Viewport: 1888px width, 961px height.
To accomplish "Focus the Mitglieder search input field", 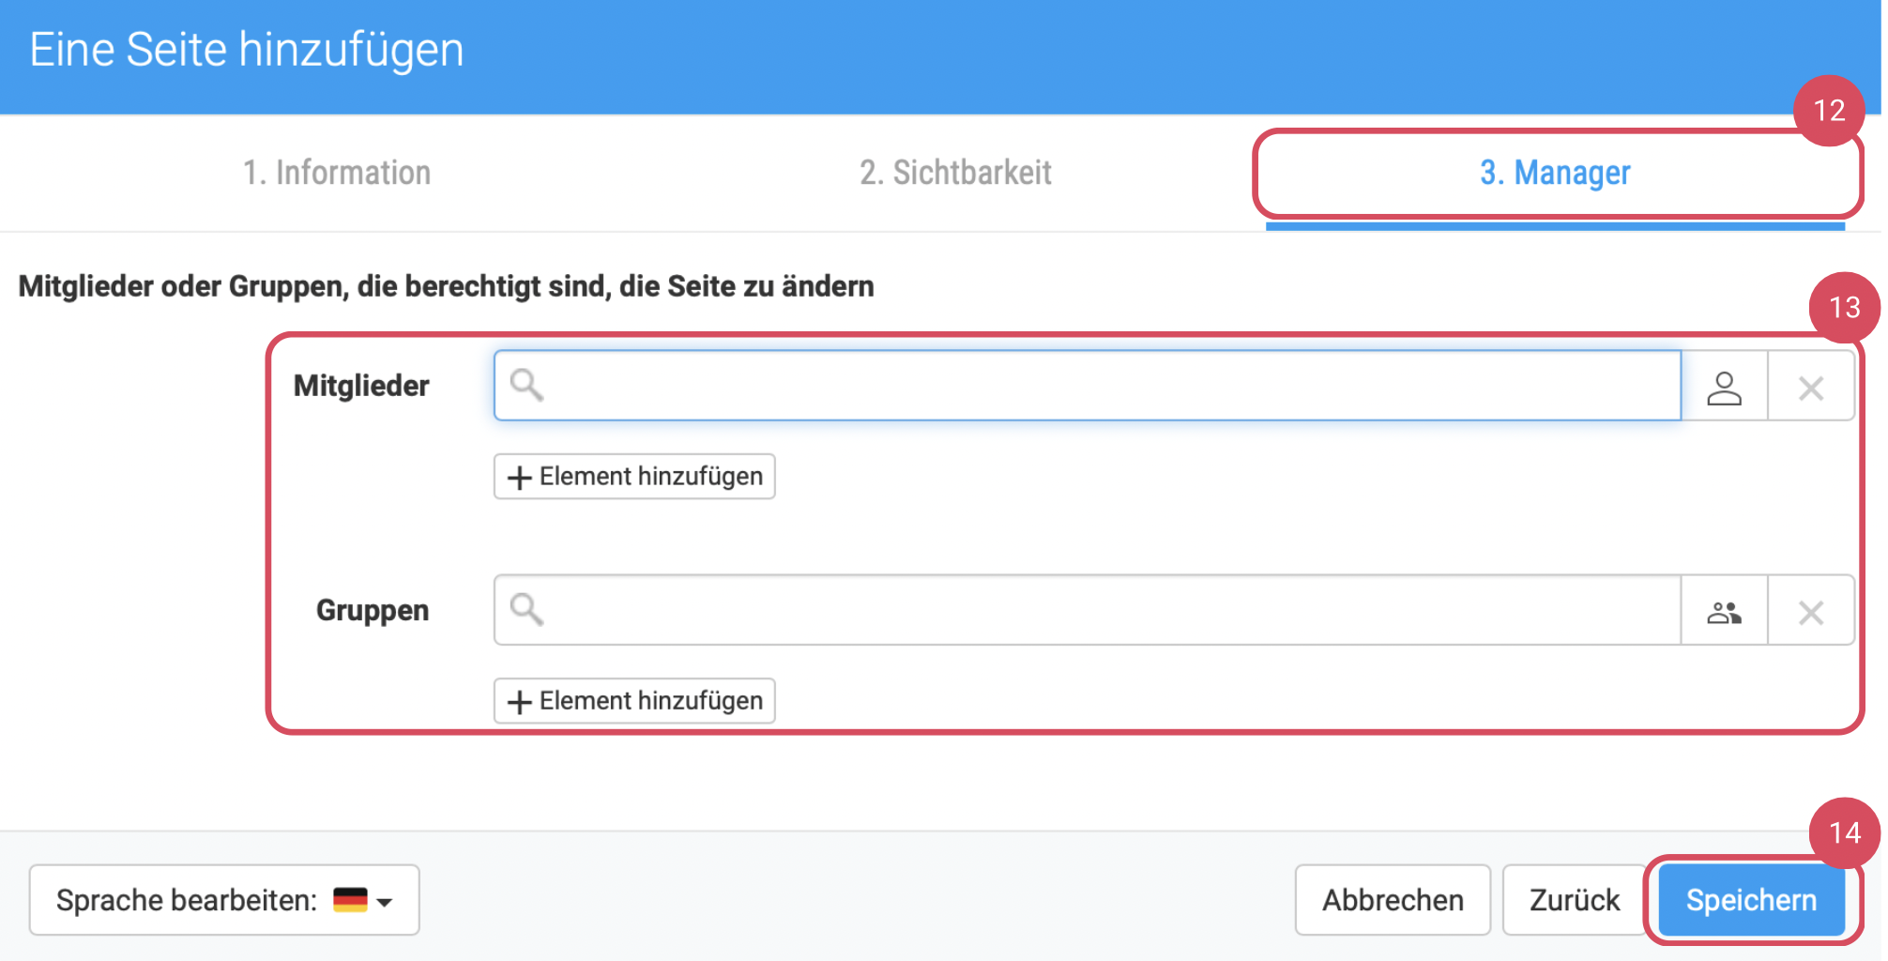I will [x=1107, y=386].
